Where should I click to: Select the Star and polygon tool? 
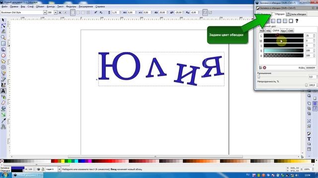[x=3, y=61]
